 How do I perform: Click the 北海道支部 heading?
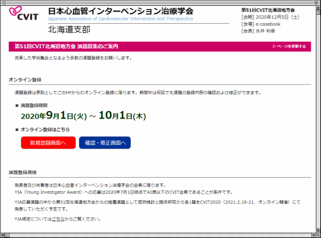tap(69, 30)
